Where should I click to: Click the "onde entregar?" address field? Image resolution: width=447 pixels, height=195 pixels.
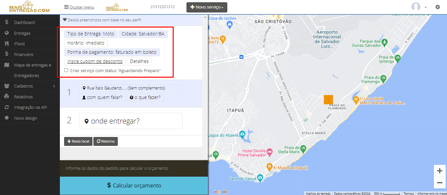tap(131, 121)
